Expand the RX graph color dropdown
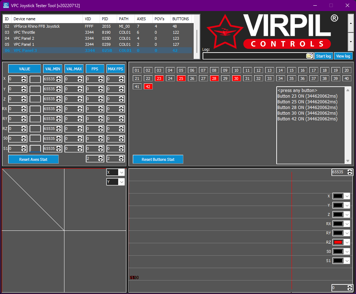This screenshot has height=294, width=356. coord(347,224)
